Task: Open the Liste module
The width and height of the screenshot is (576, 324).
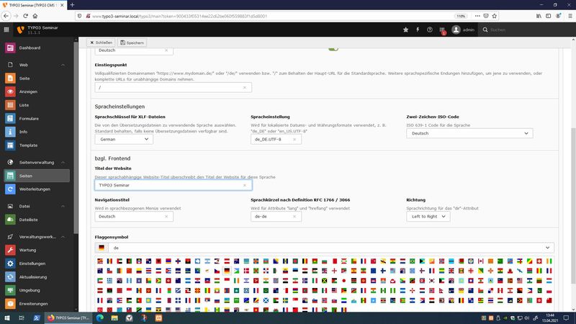Action: point(37,105)
